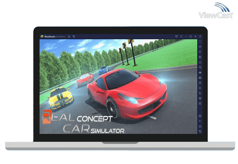Screen dimensions: 238x164
Task: Click the play-square sidebar icon
Action: pyautogui.click(x=200, y=57)
